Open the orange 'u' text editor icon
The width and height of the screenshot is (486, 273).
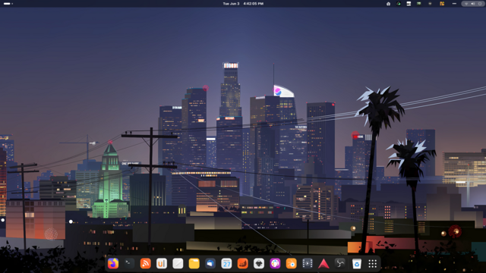coord(162,263)
